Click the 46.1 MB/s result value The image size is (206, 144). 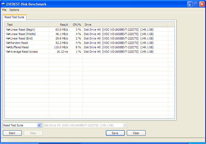61,34
